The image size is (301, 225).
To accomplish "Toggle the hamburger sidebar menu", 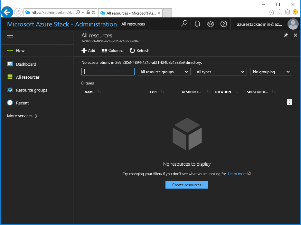I will [x=10, y=37].
